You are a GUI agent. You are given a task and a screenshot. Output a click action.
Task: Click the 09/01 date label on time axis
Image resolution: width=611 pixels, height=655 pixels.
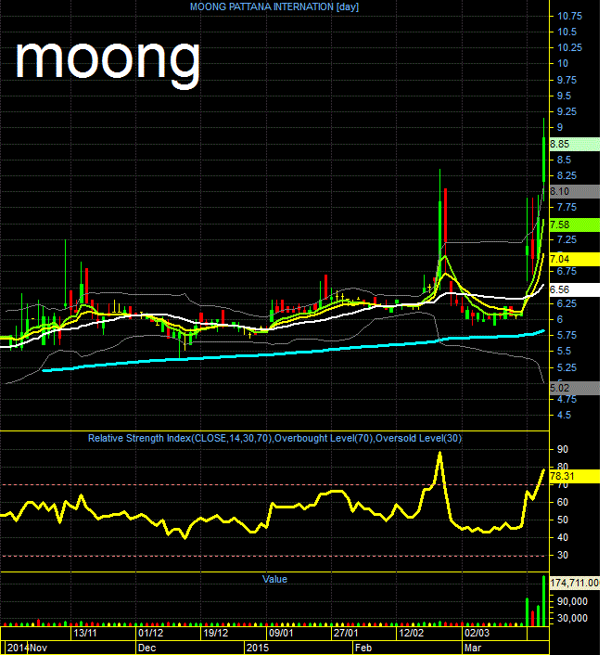pos(281,633)
